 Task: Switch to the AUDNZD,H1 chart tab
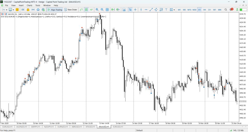22,127
